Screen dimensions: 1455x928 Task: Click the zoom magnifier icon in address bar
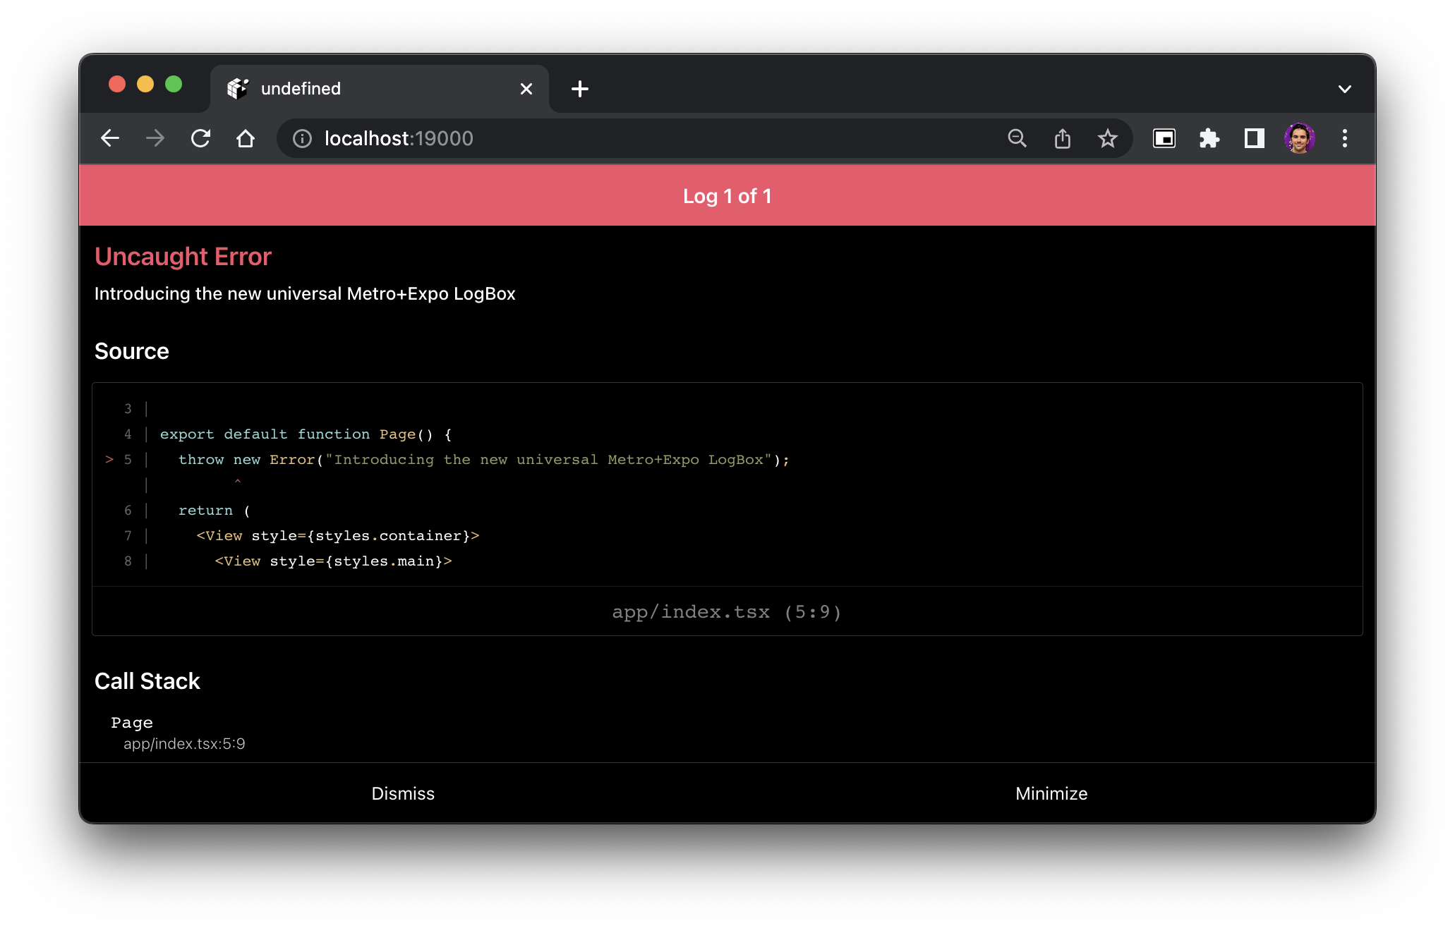[1017, 138]
